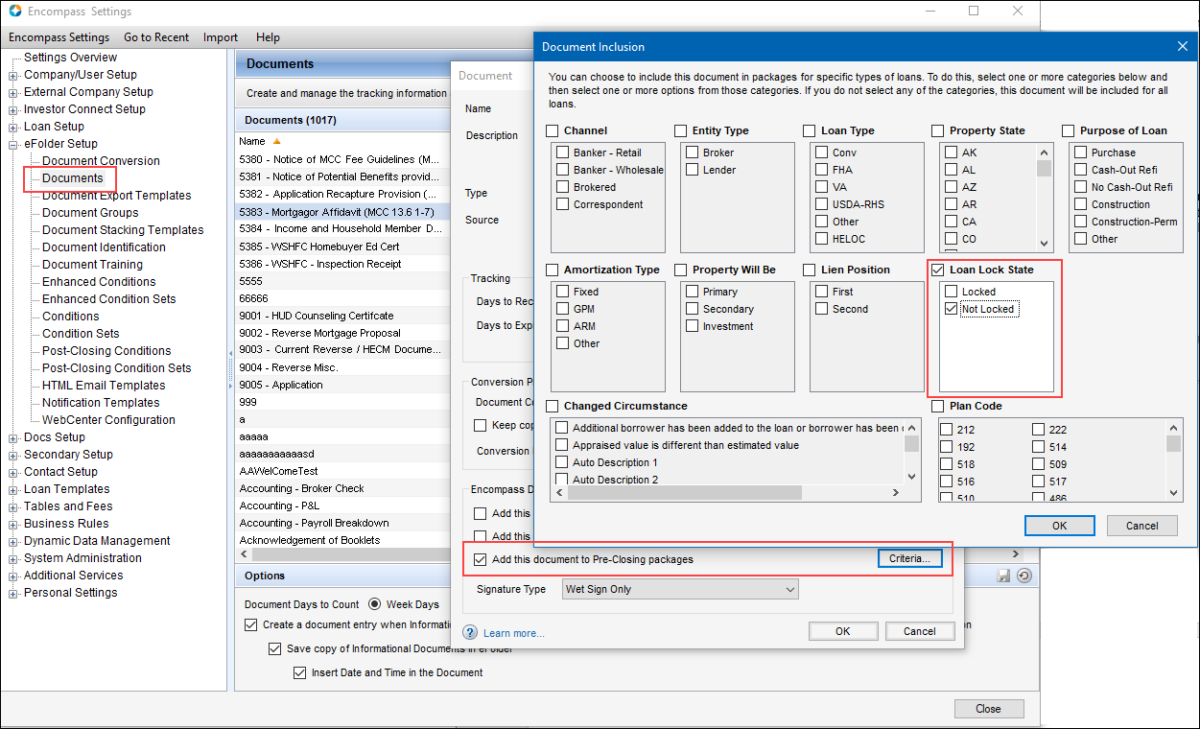Select WebCenter Configuration item
Screen dimensions: 1200x729
point(108,420)
